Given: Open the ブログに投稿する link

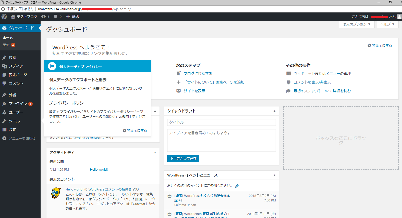Looking at the screenshot, I should (198, 74).
